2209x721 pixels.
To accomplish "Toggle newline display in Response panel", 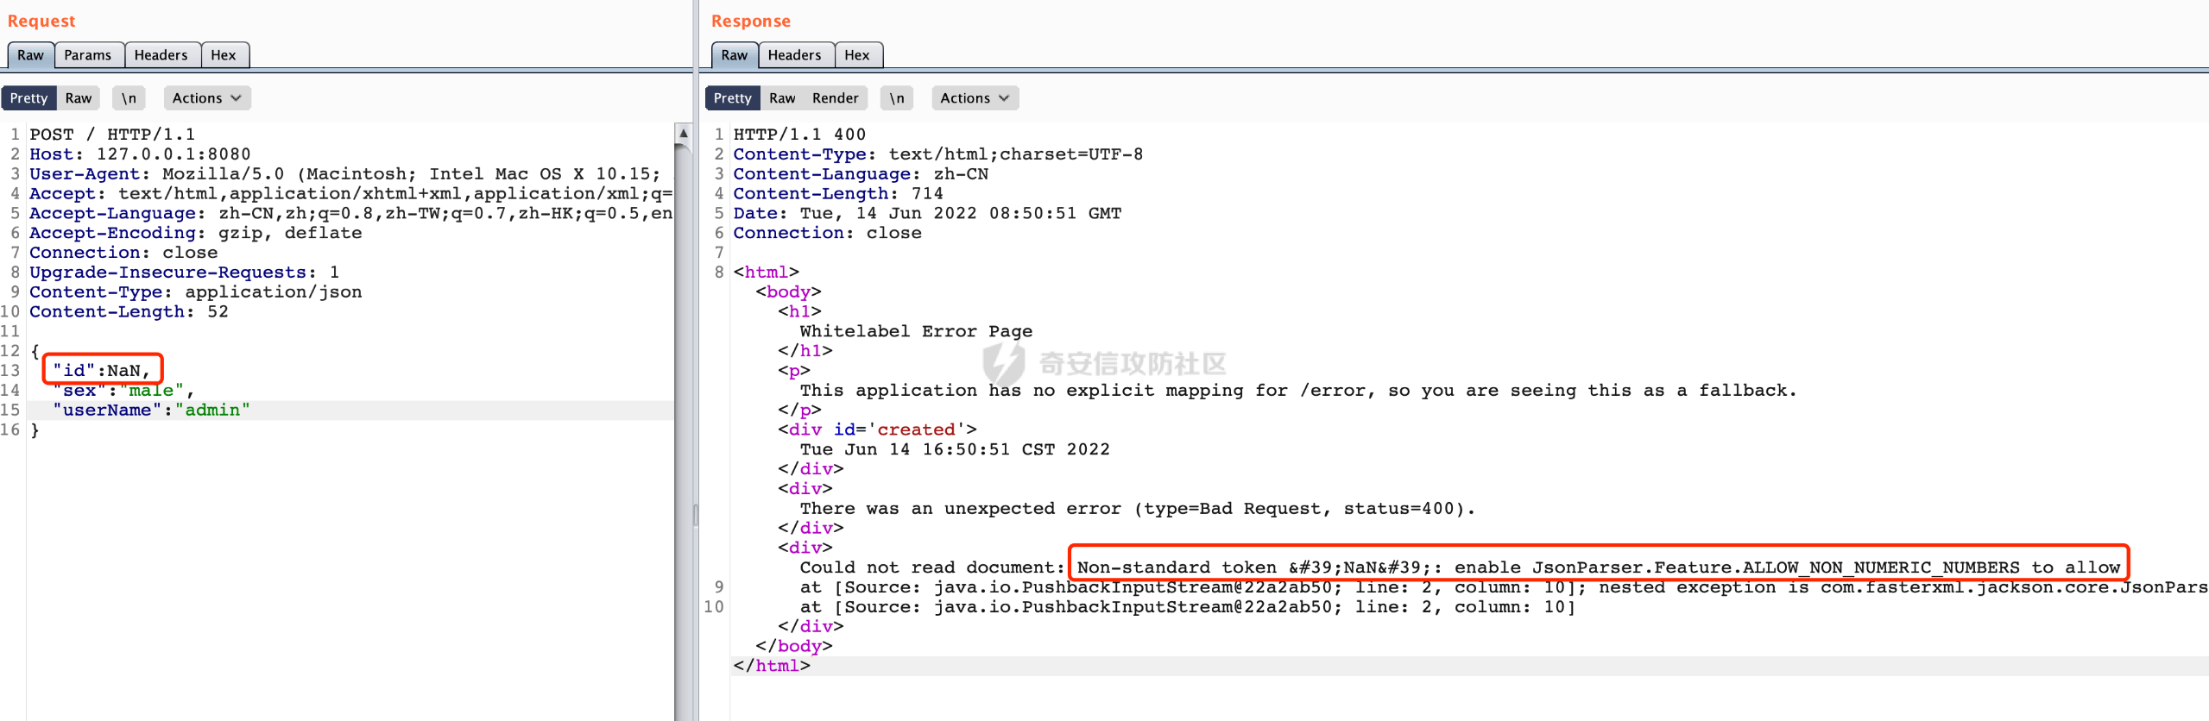I will click(897, 98).
